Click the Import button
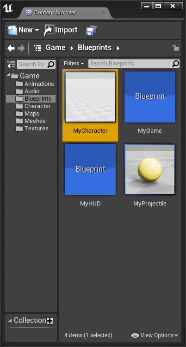 point(61,30)
